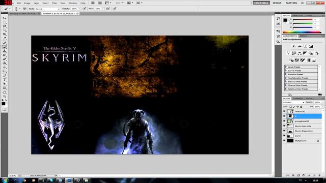Select the Rectangular Marquee tool
The image size is (326, 183).
click(5, 22)
